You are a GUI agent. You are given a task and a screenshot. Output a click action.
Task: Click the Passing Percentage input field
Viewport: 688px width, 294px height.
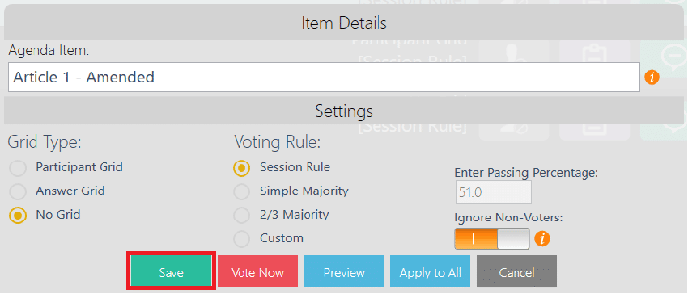pyautogui.click(x=493, y=192)
